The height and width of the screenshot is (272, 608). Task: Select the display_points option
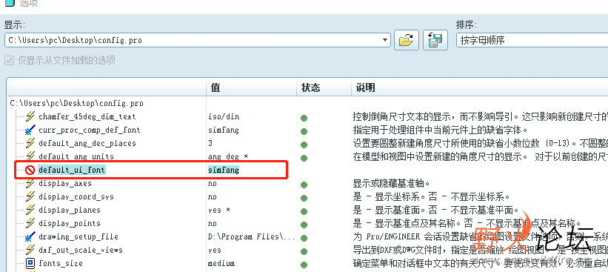tap(70, 223)
